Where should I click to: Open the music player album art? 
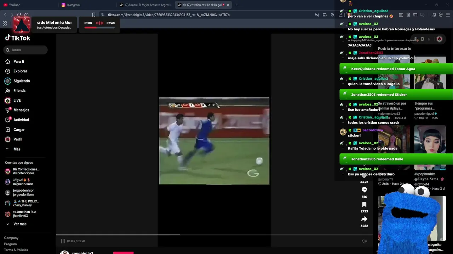22,25
